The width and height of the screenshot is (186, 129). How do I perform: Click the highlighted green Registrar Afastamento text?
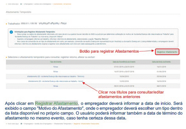point(56,103)
